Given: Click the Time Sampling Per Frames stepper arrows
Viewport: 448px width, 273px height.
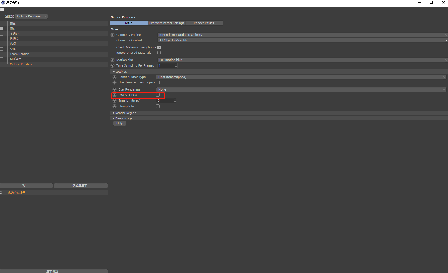Looking at the screenshot, I should 176,65.
